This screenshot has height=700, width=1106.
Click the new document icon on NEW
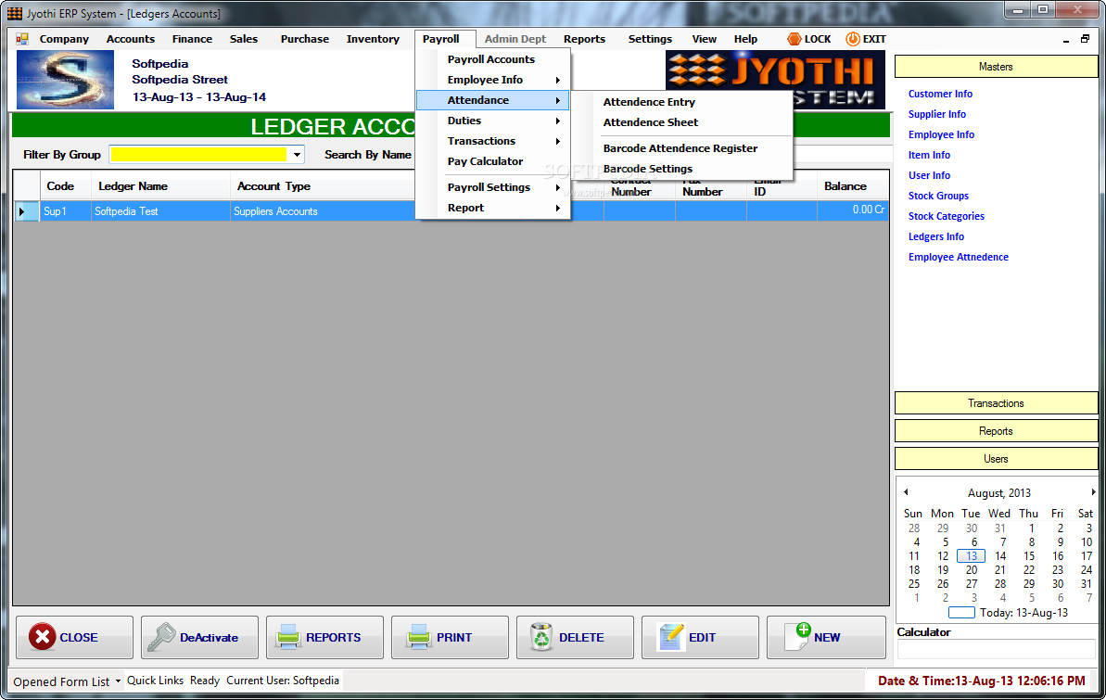tap(798, 635)
